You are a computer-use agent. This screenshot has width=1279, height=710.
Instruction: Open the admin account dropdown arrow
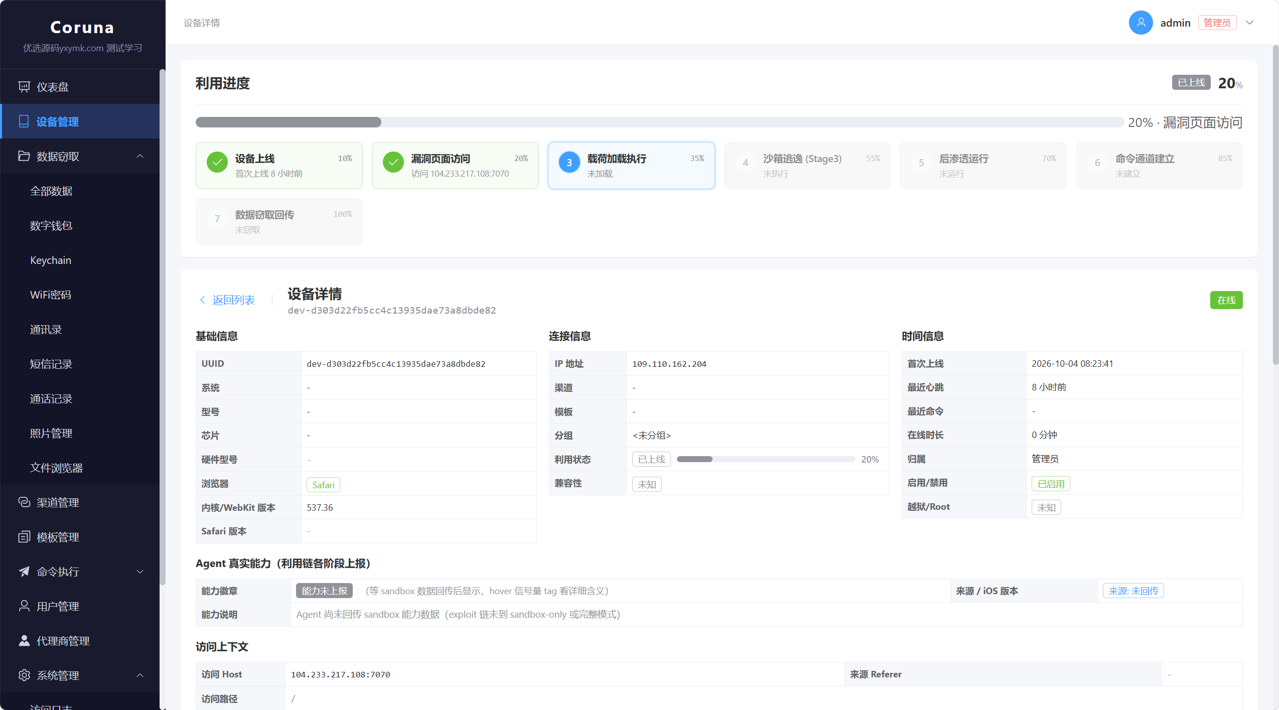click(1250, 23)
